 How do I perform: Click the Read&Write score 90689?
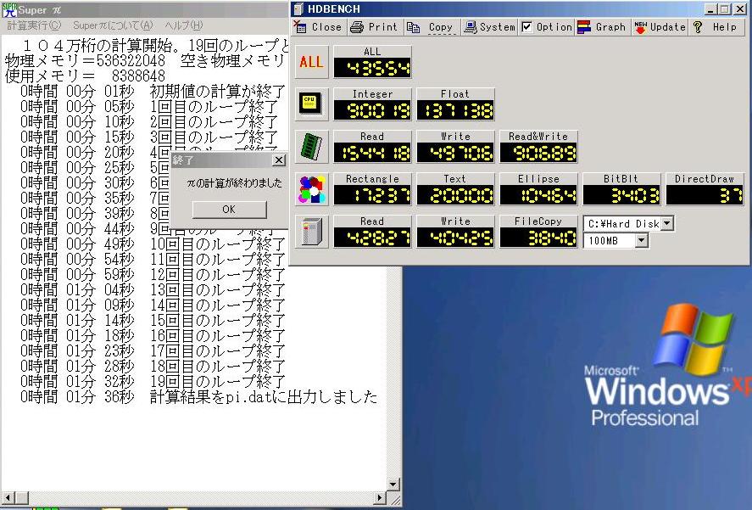click(x=538, y=153)
